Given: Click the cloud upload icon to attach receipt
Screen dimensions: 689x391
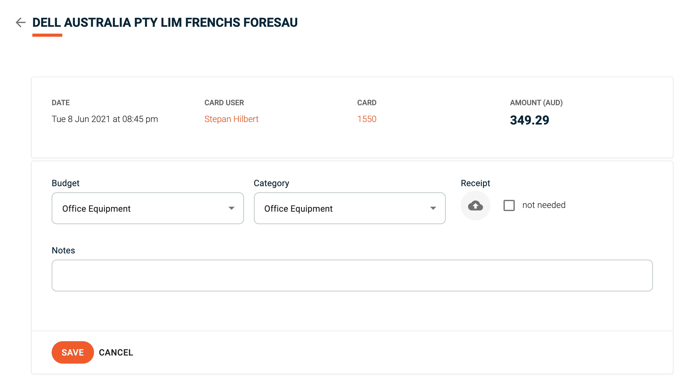Looking at the screenshot, I should 475,205.
